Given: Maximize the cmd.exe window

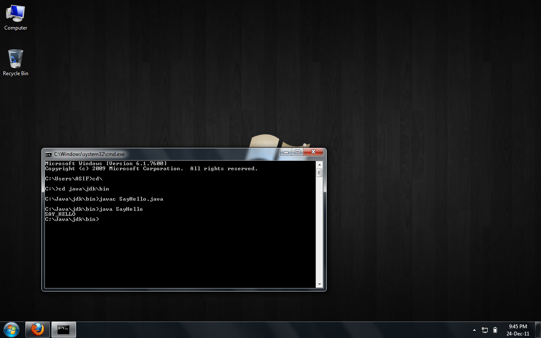Looking at the screenshot, I should point(298,152).
